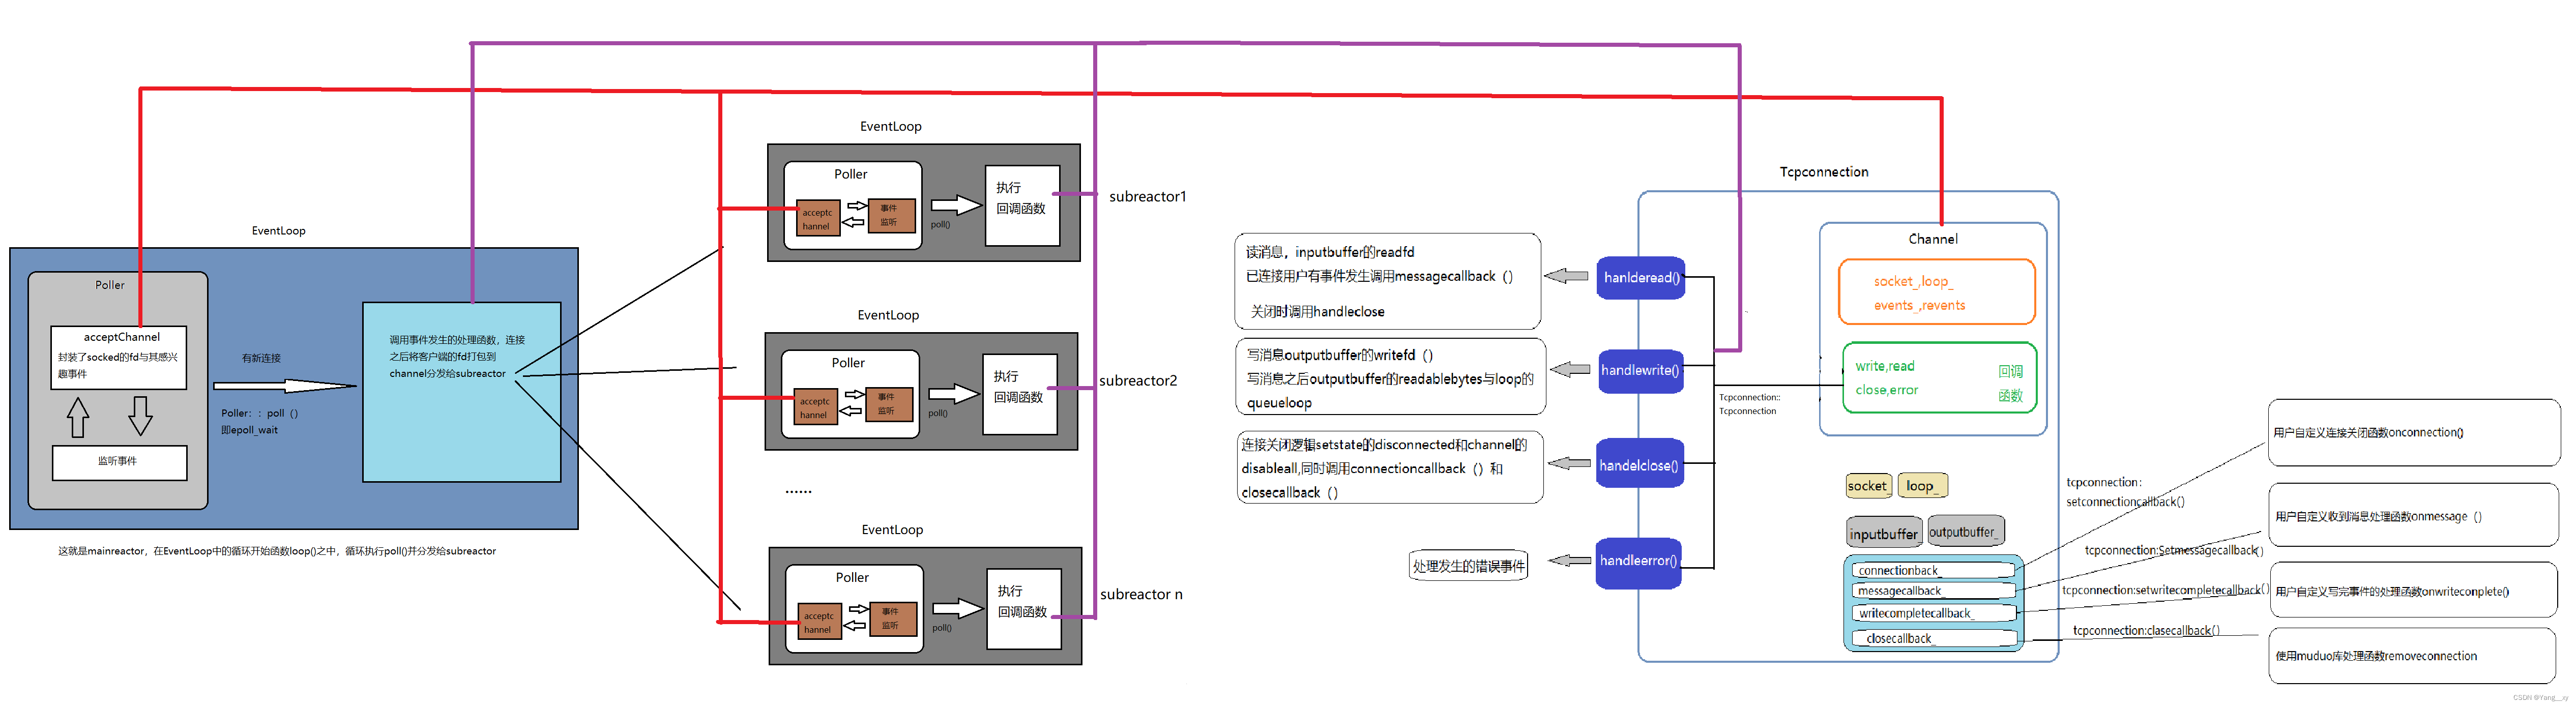Click the right arrow after '有新连接'
Screen dimensions: 2576x706
click(x=285, y=385)
